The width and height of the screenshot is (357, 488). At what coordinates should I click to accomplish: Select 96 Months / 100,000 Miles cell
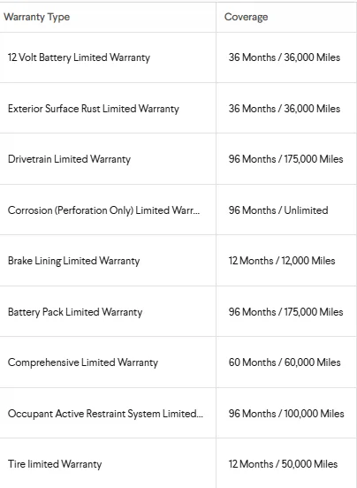click(286, 414)
